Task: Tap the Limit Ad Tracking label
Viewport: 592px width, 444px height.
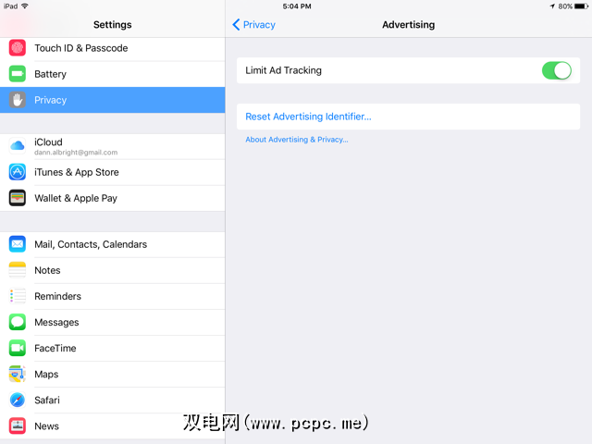Action: (284, 70)
